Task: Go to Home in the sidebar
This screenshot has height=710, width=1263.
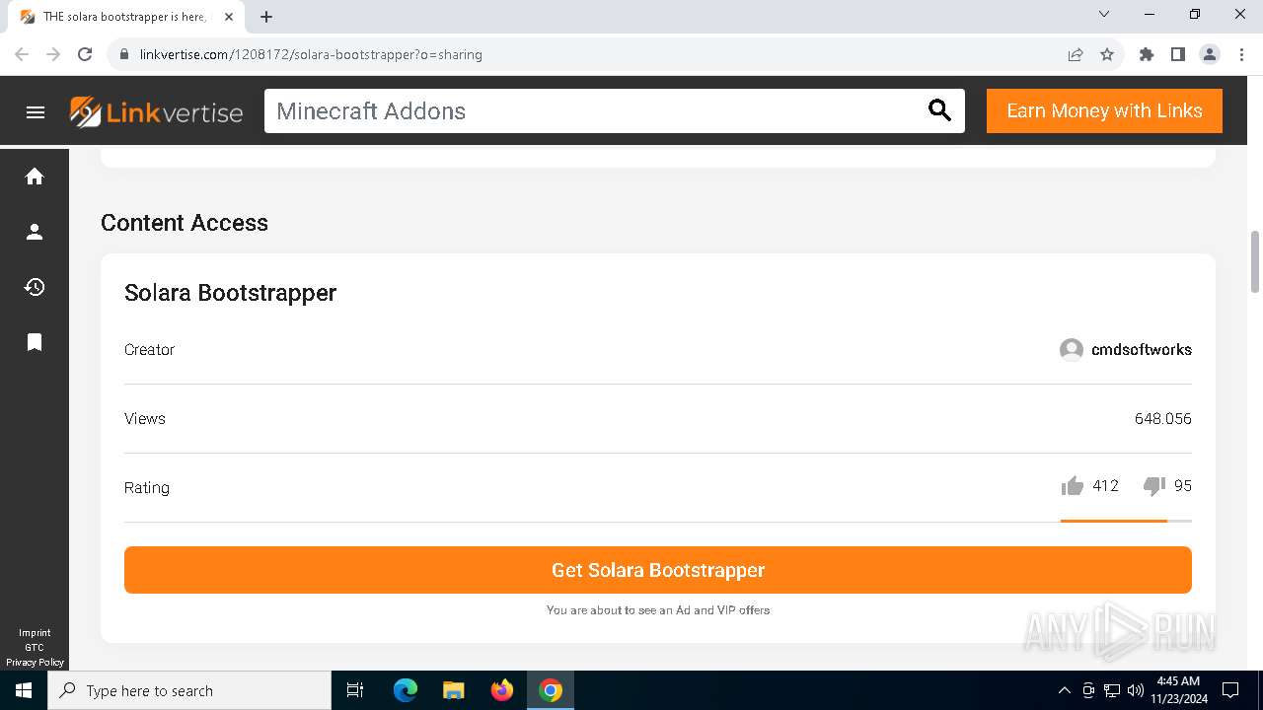Action: tap(35, 177)
